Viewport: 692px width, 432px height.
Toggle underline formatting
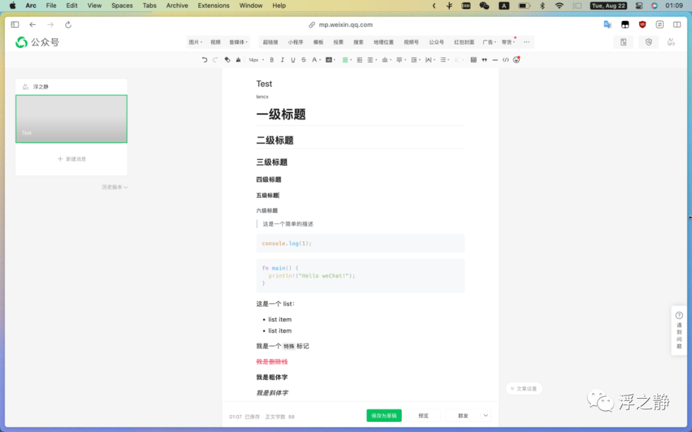pyautogui.click(x=293, y=60)
